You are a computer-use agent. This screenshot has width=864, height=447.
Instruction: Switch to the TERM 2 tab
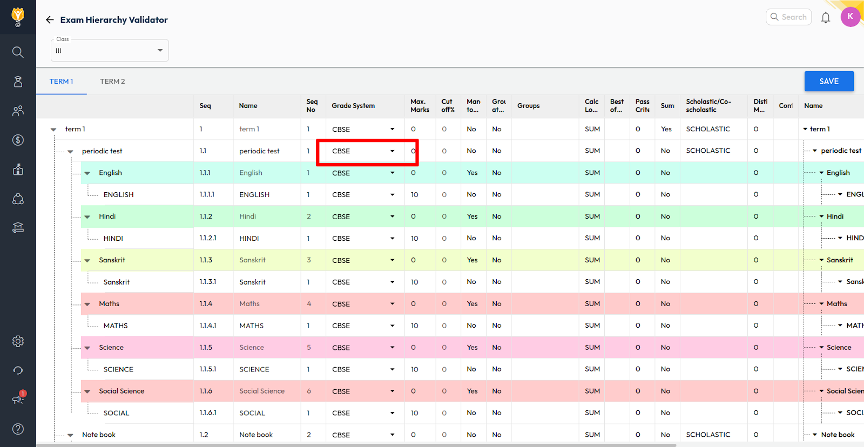pyautogui.click(x=112, y=82)
